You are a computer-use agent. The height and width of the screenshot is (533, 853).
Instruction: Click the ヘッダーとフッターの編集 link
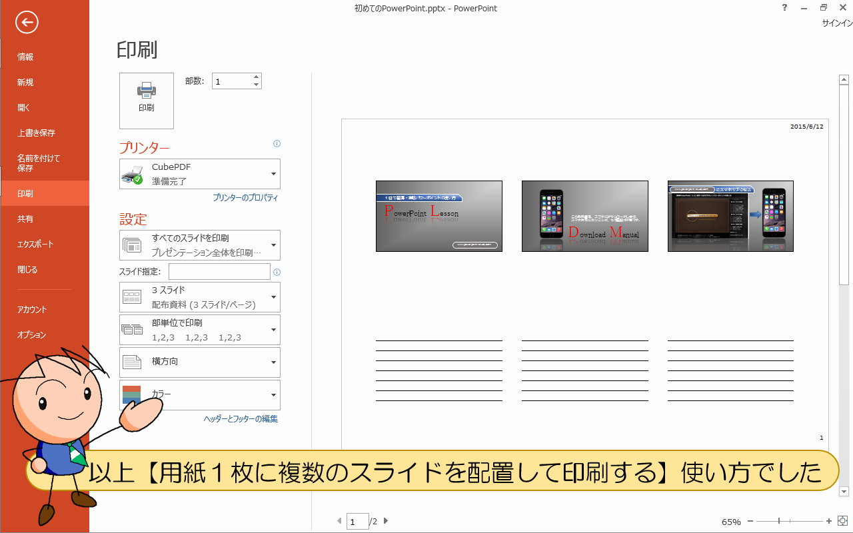(x=241, y=419)
